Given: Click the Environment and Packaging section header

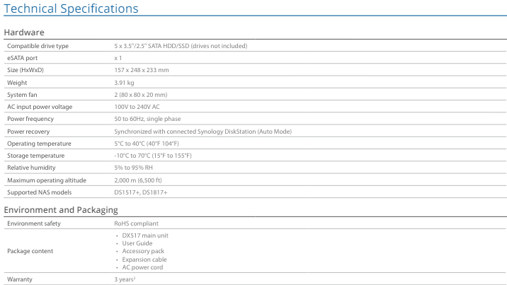Looking at the screenshot, I should point(61,210).
